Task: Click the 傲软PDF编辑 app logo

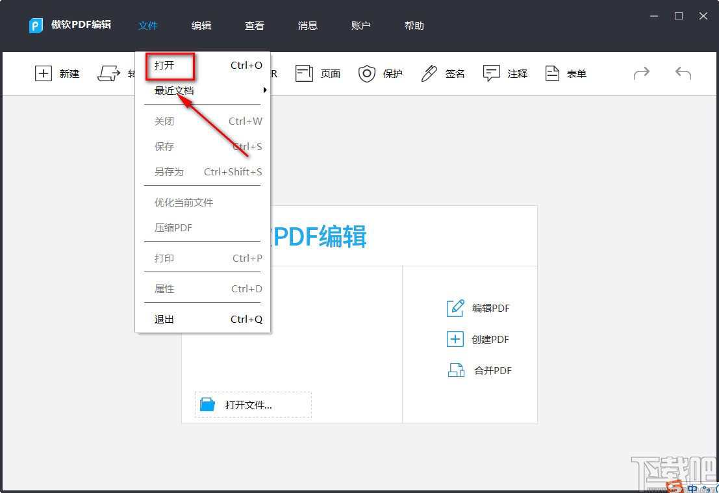Action: coord(36,25)
